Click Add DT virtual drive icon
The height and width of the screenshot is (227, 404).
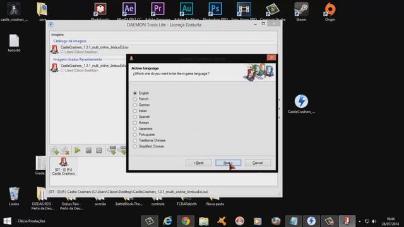pos(112,150)
